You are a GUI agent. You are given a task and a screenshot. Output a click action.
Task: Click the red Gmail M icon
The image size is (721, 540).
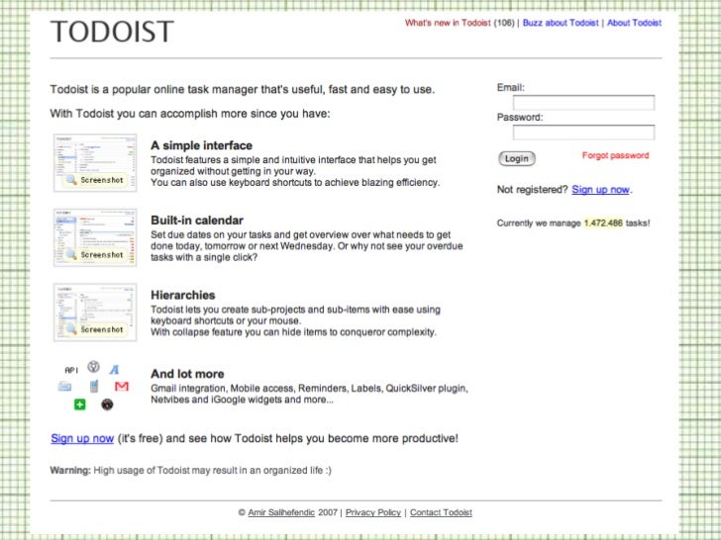point(122,387)
